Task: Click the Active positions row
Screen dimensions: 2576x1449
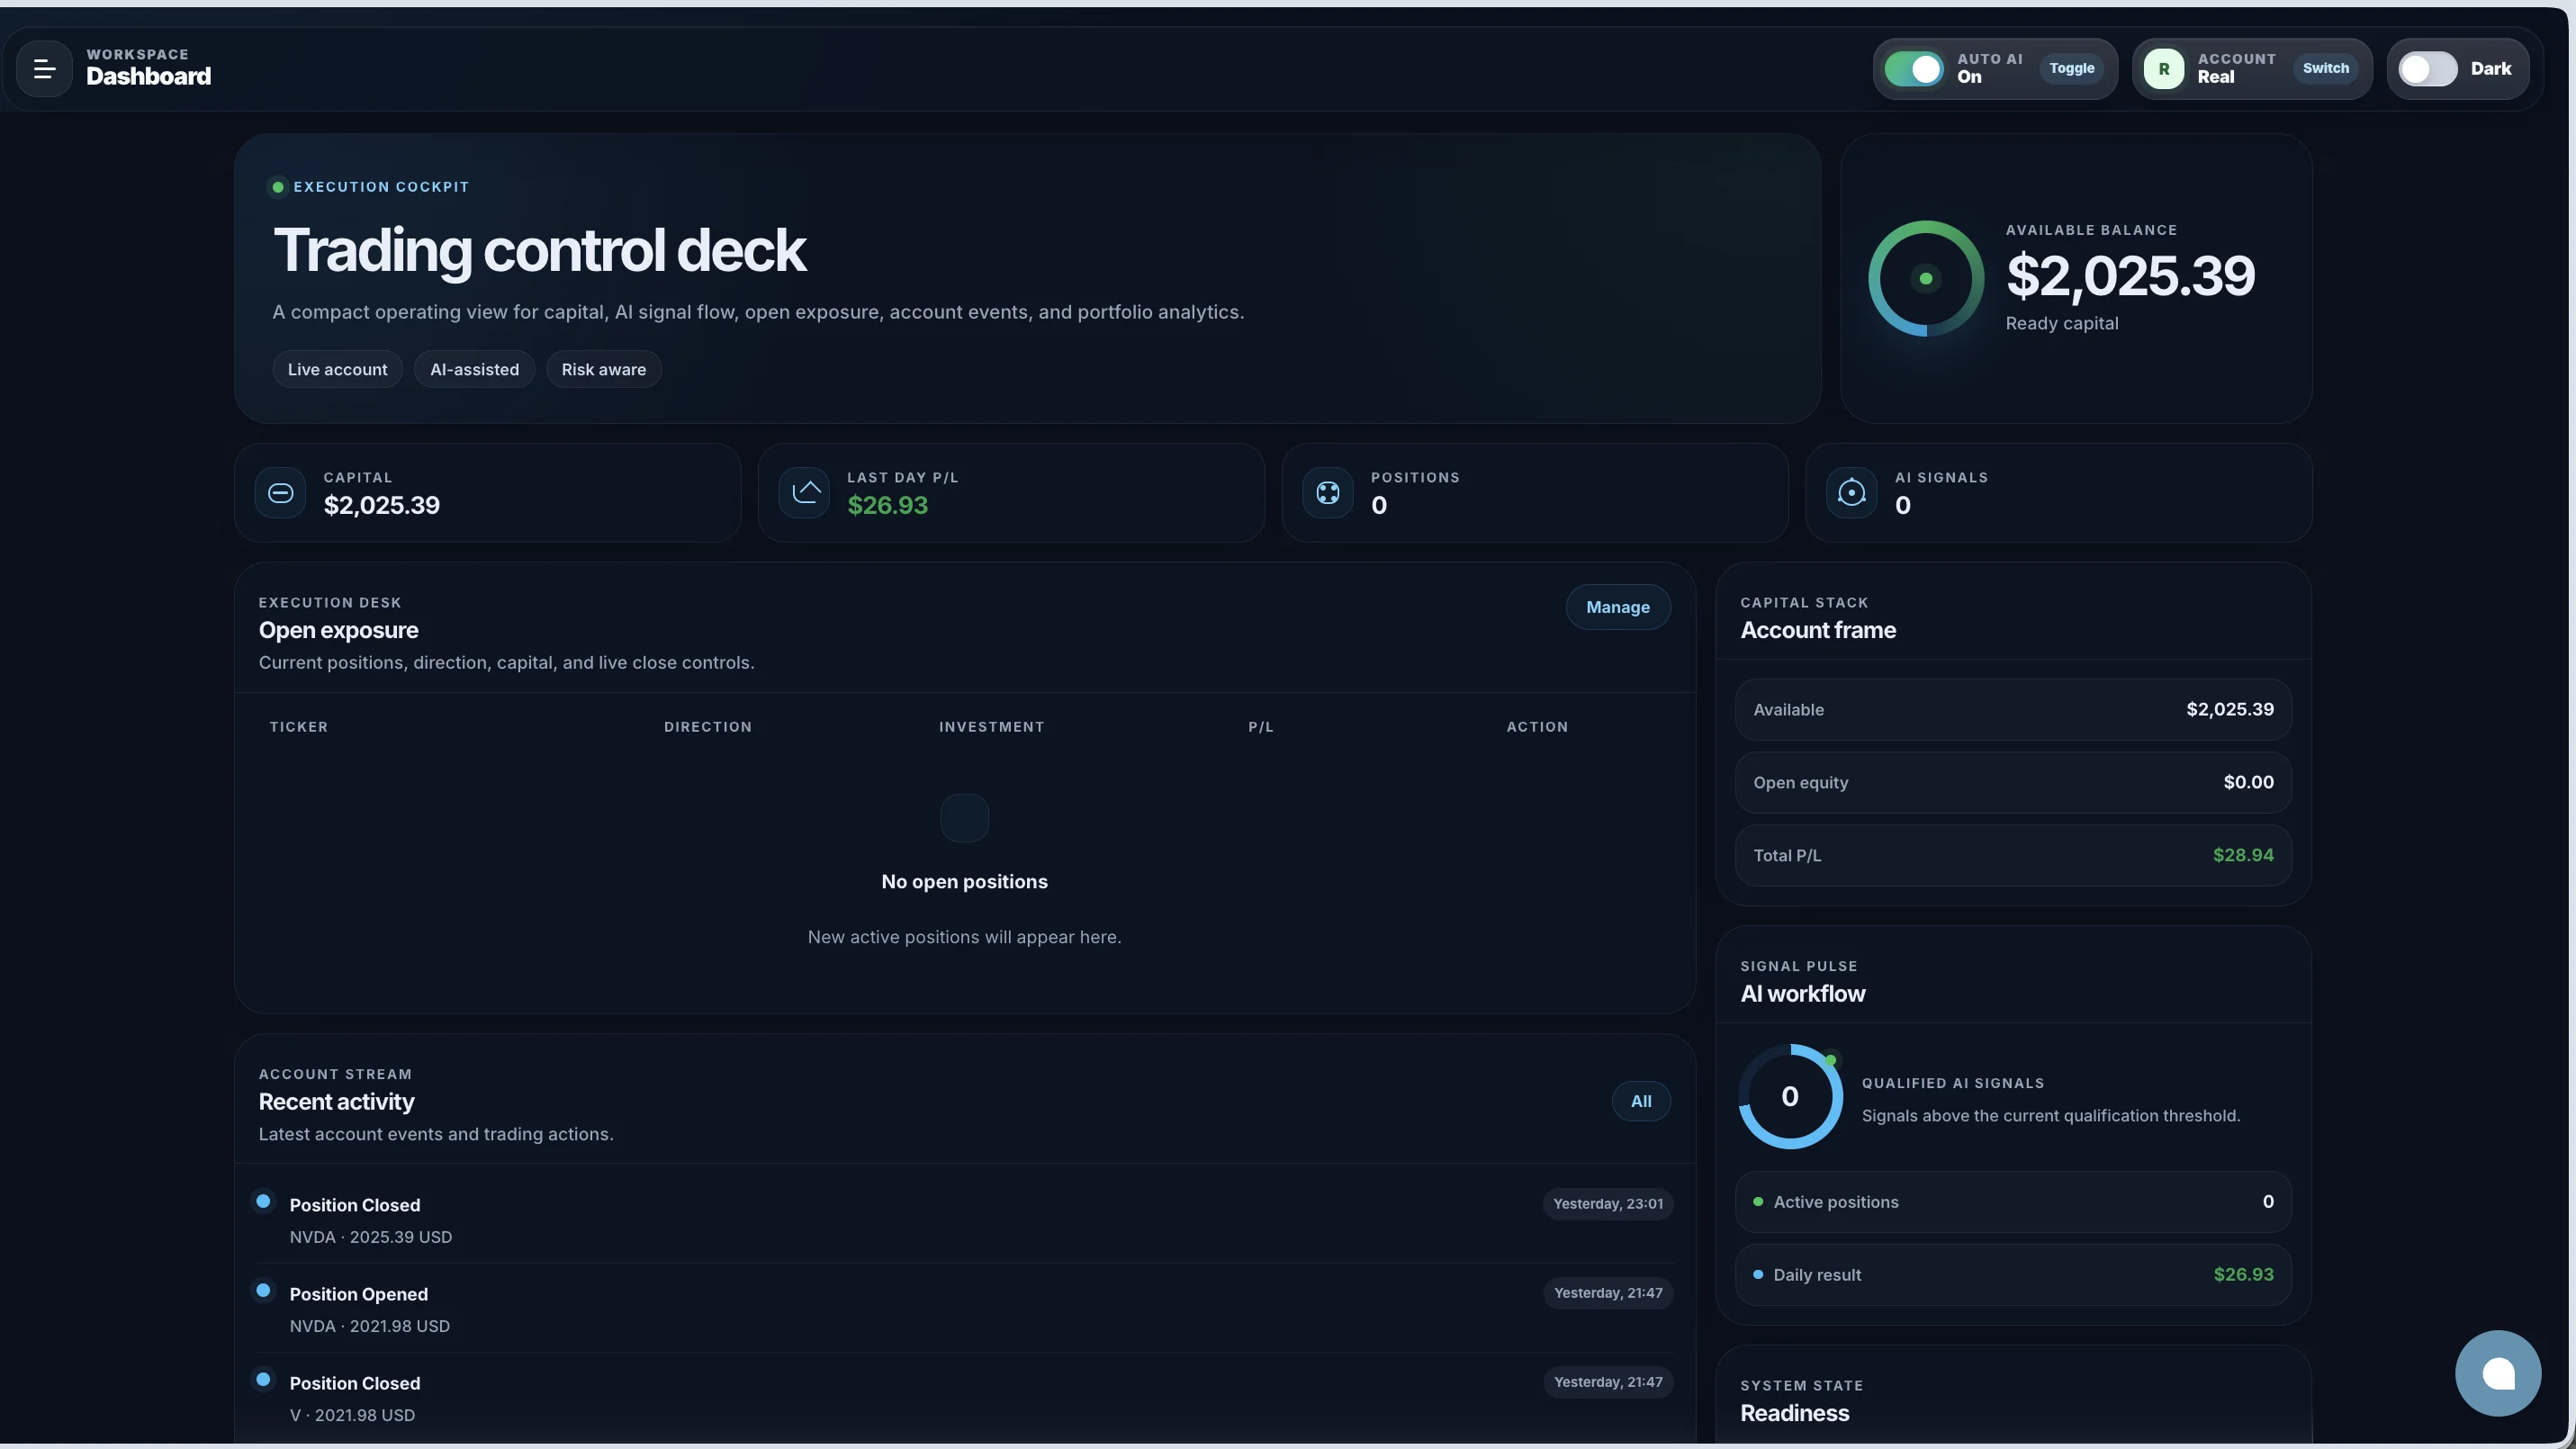Action: [2013, 1202]
